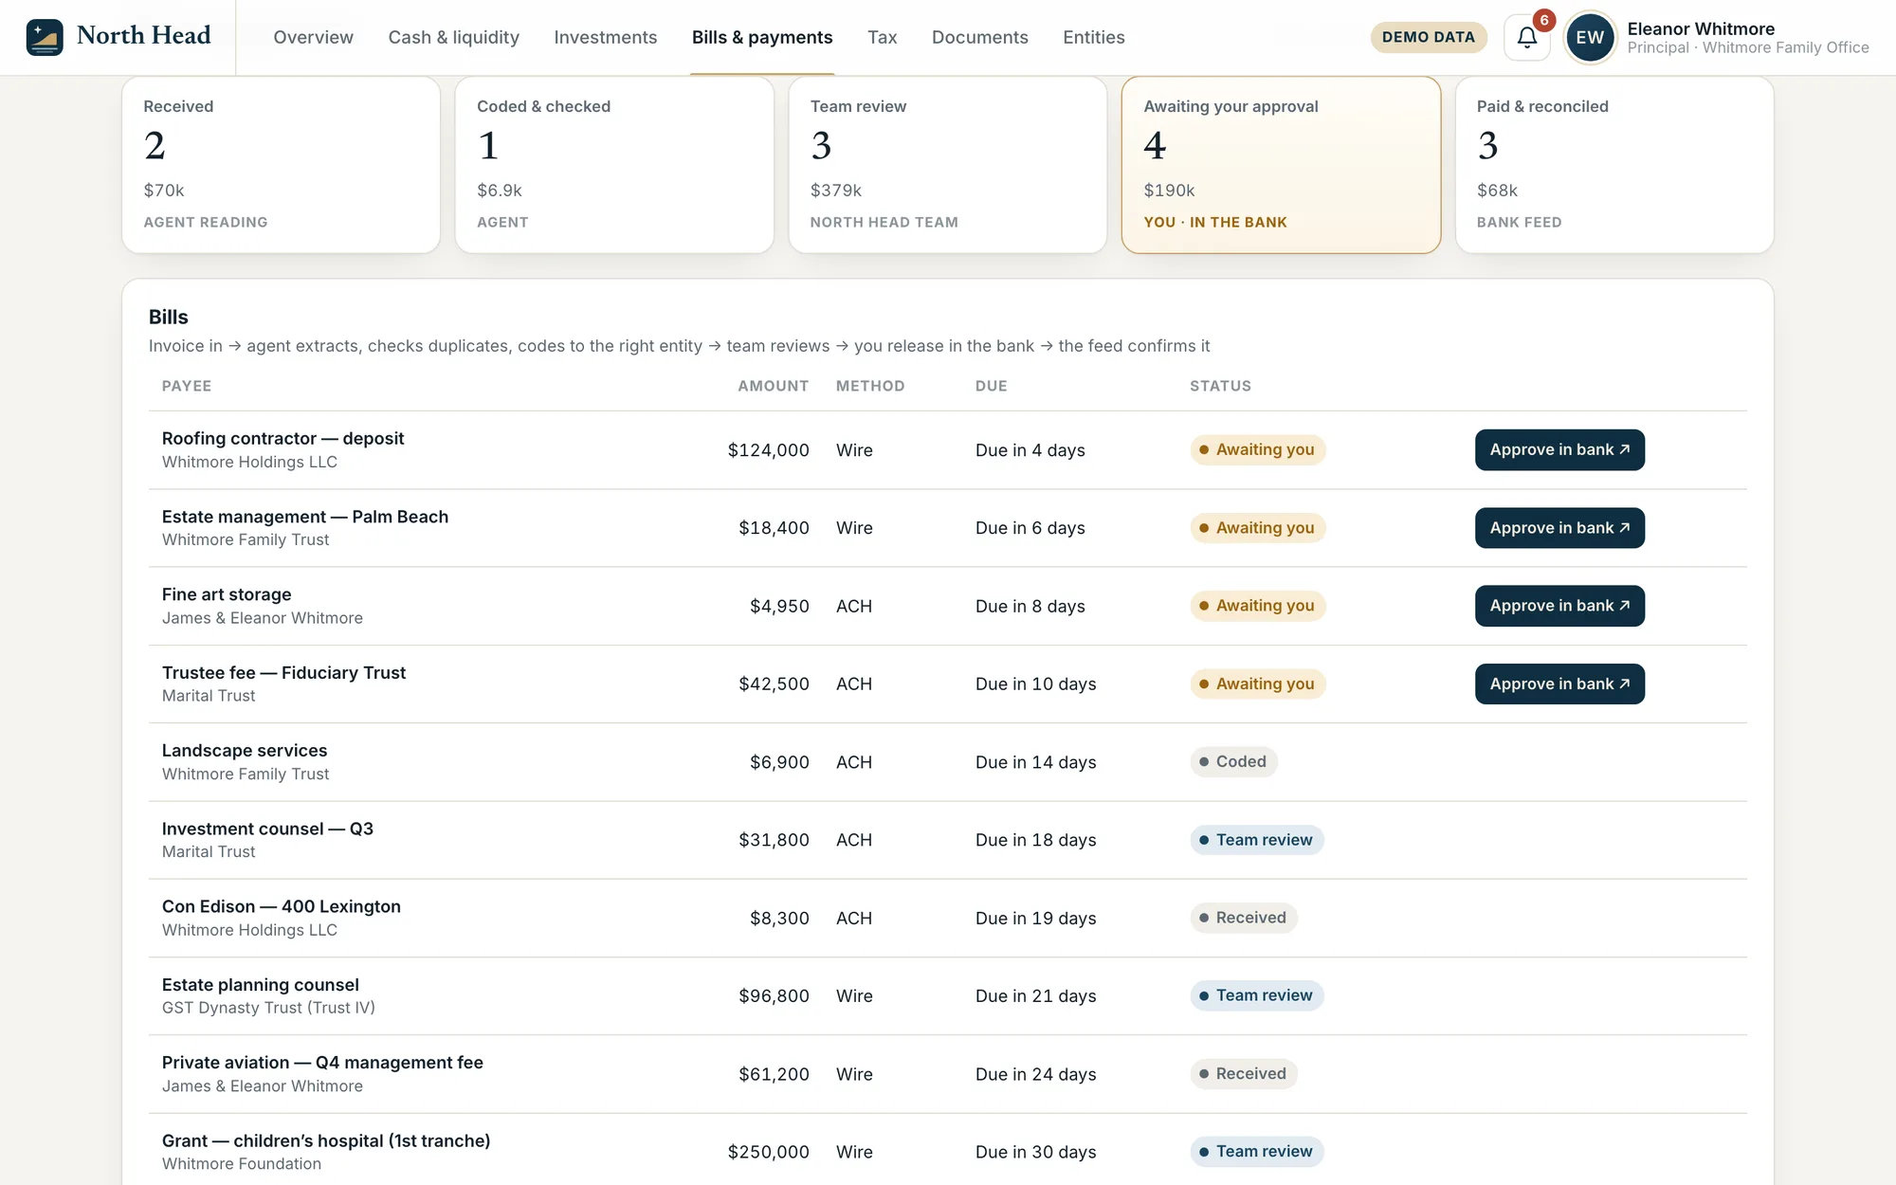Image resolution: width=1896 pixels, height=1185 pixels.
Task: Select the Received summary card
Action: tap(281, 165)
